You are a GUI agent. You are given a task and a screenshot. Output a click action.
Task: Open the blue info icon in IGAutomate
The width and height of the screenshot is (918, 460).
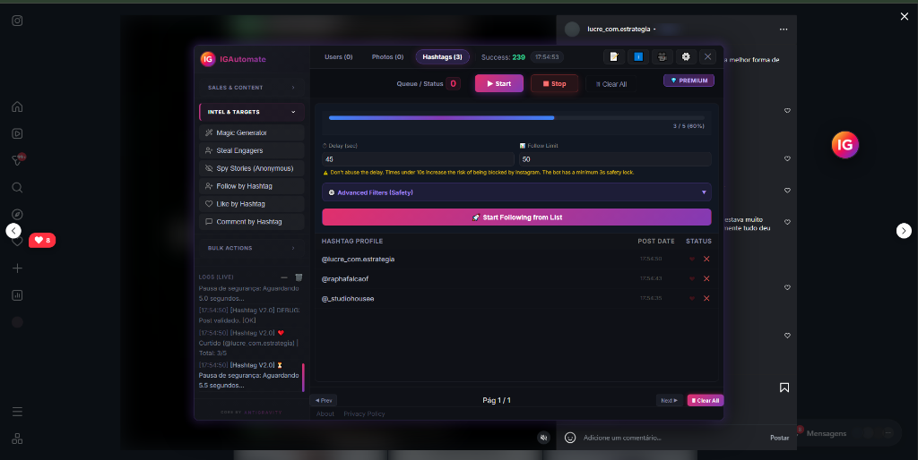coord(638,56)
